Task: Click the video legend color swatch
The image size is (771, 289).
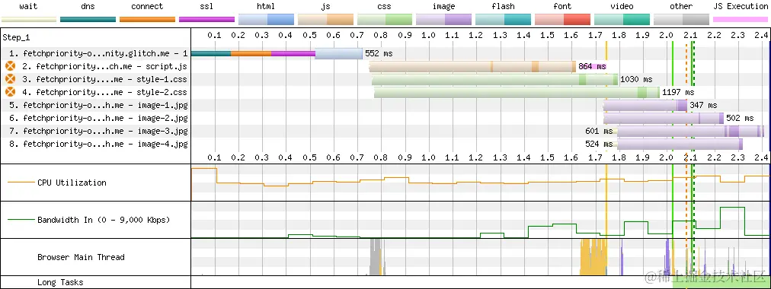Action: [622, 20]
